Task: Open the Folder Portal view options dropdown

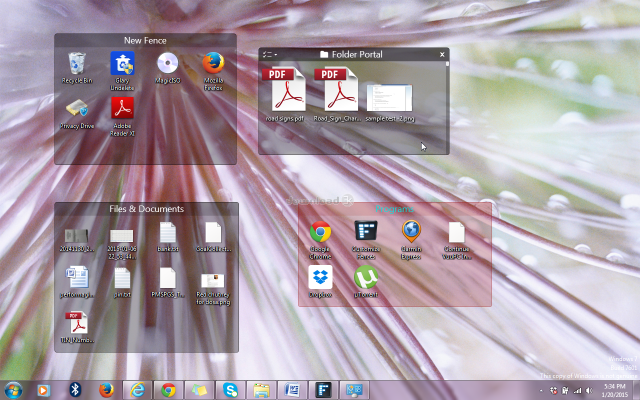Action: 270,54
